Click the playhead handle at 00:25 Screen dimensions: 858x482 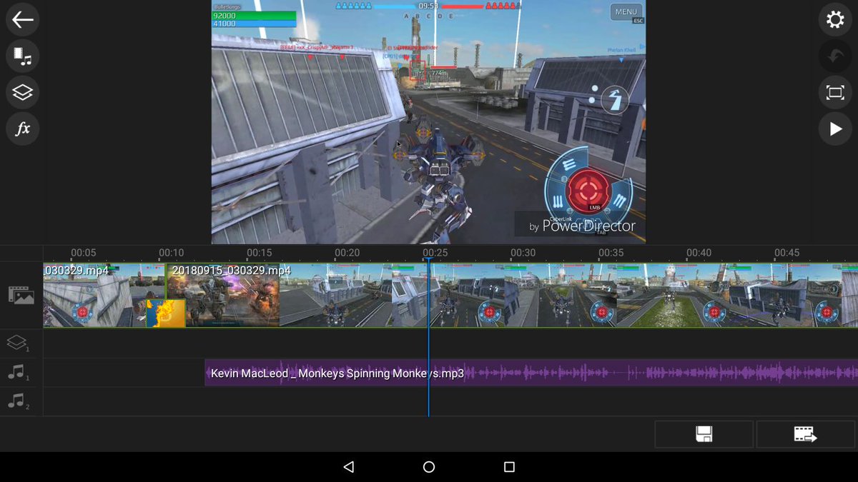click(428, 261)
